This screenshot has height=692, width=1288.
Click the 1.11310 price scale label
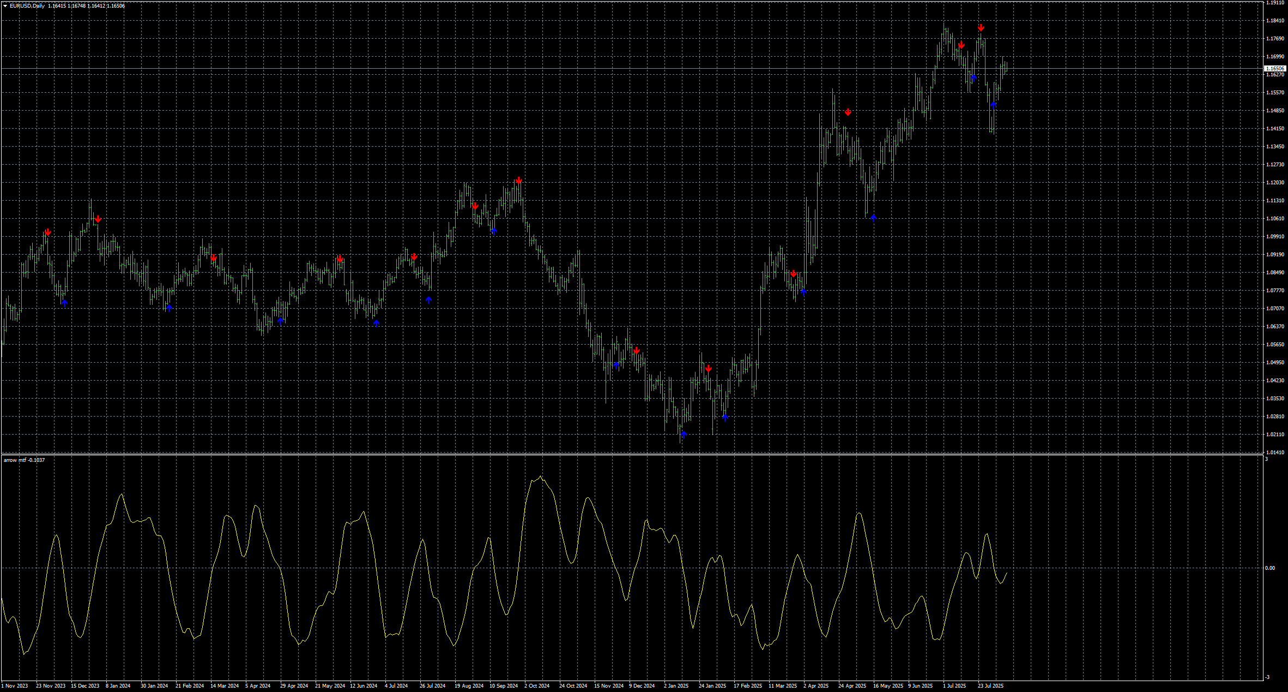pyautogui.click(x=1274, y=201)
